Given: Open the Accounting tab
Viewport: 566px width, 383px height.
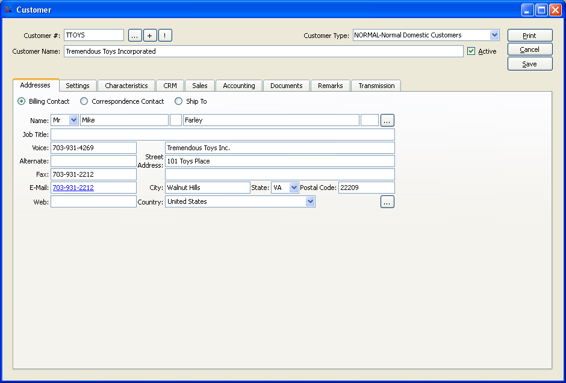Looking at the screenshot, I should pos(239,86).
